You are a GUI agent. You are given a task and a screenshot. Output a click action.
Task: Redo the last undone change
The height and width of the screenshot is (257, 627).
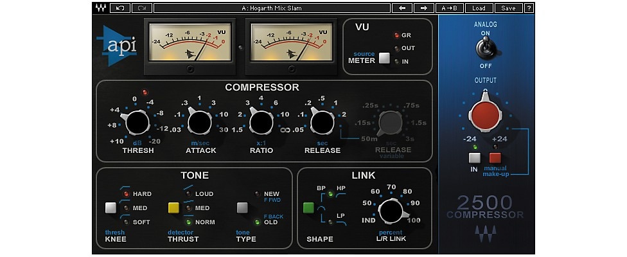pos(141,8)
